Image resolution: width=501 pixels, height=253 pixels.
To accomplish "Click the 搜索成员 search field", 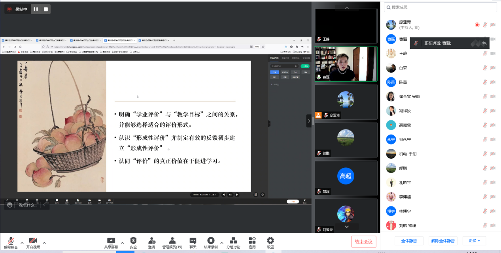I will coord(441,7).
